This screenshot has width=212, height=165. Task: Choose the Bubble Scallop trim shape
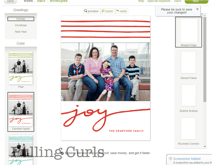(188, 98)
